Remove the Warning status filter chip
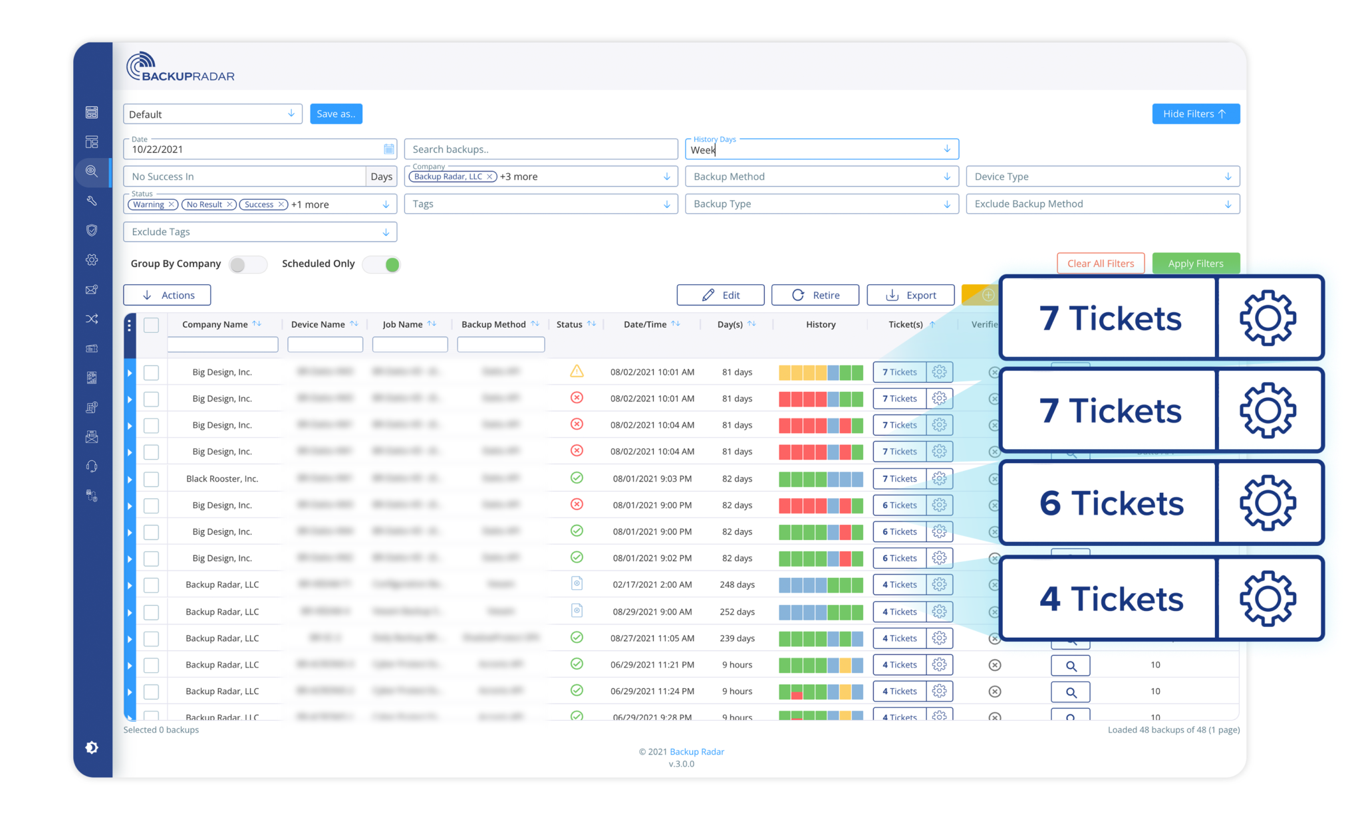 [172, 205]
